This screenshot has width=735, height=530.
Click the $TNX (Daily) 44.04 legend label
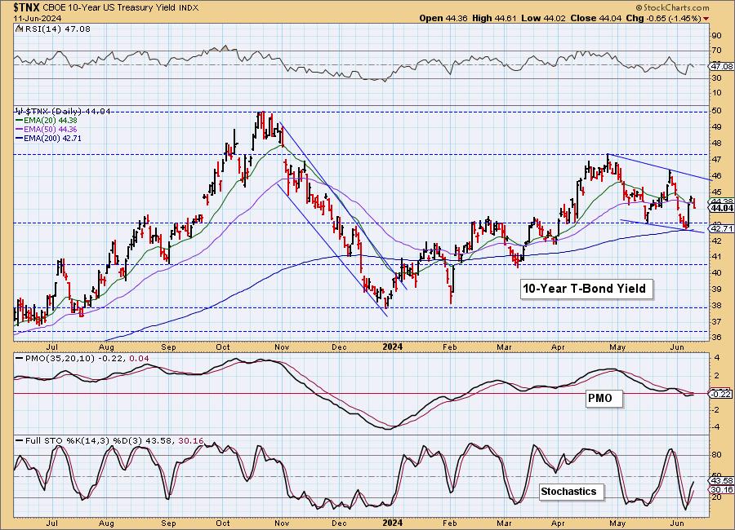[x=63, y=112]
